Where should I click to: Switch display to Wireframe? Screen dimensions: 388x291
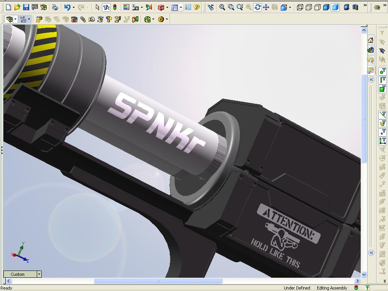click(x=300, y=7)
